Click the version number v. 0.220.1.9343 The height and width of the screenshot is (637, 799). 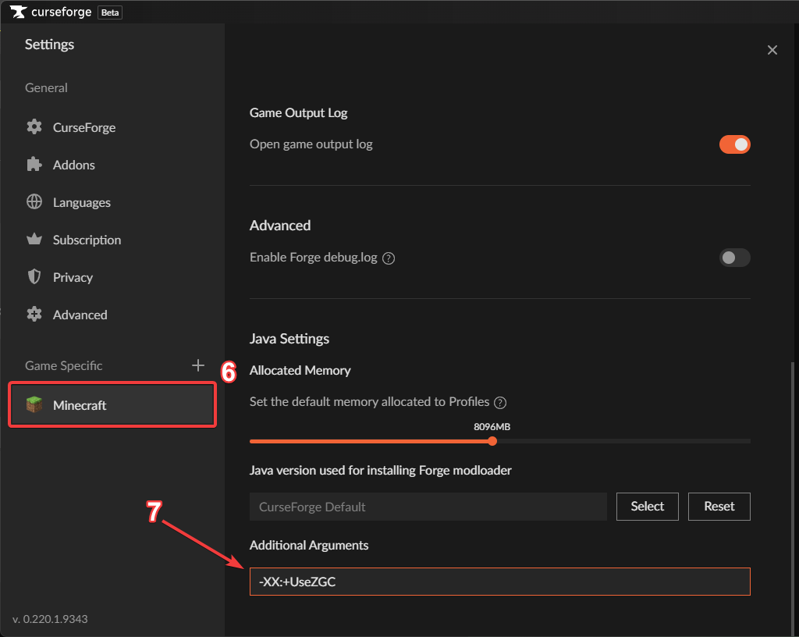[x=50, y=619]
